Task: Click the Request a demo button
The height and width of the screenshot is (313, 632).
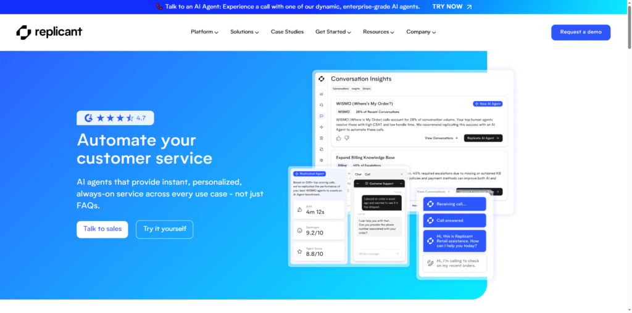Action: [581, 32]
